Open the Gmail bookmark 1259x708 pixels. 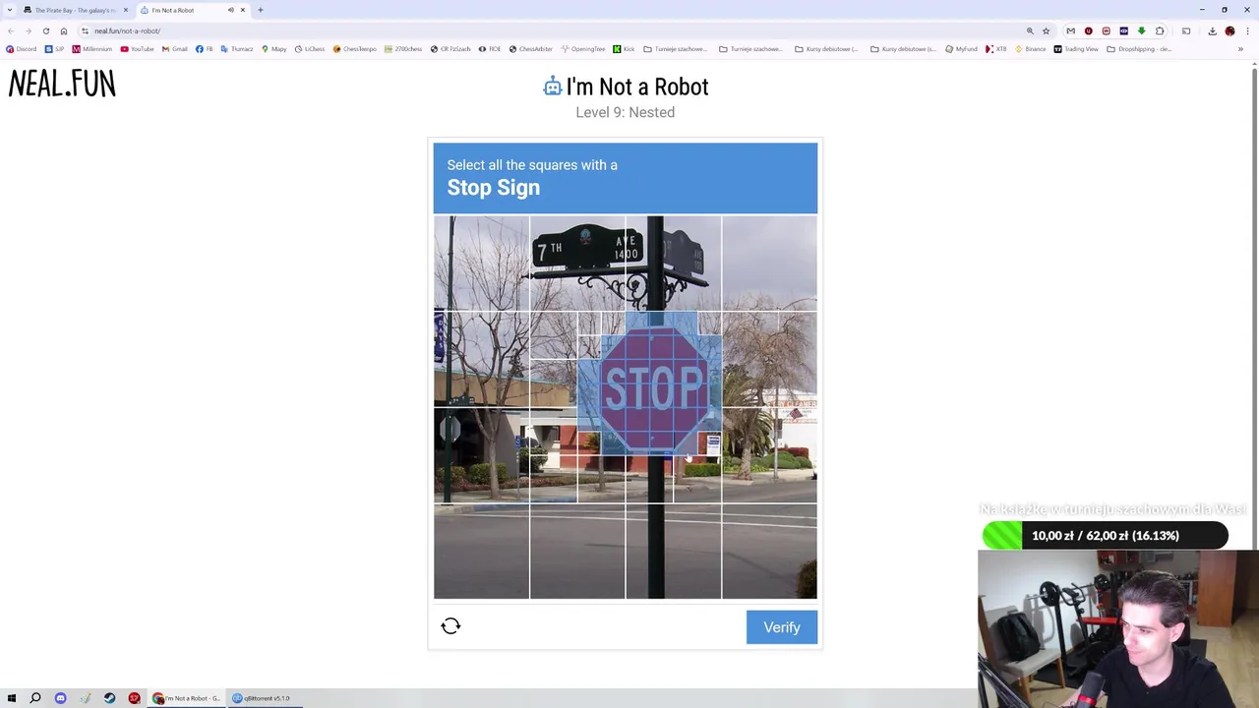(175, 49)
